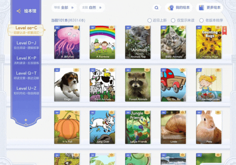The image size is (236, 165).
Task: Click the book icon for 更多绘本
Action: pyautogui.click(x=201, y=7)
